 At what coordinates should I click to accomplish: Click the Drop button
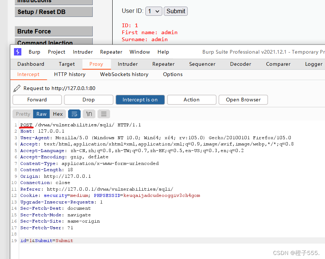point(88,100)
